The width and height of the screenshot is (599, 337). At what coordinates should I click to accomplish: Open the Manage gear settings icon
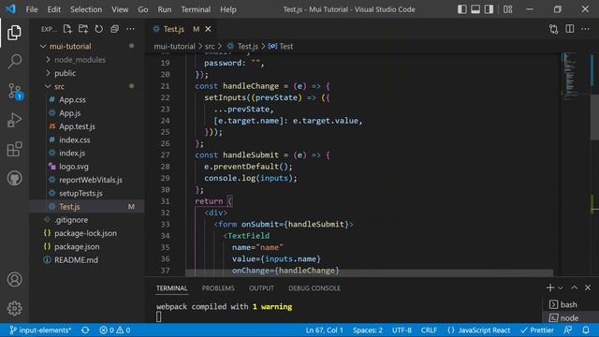coord(14,308)
